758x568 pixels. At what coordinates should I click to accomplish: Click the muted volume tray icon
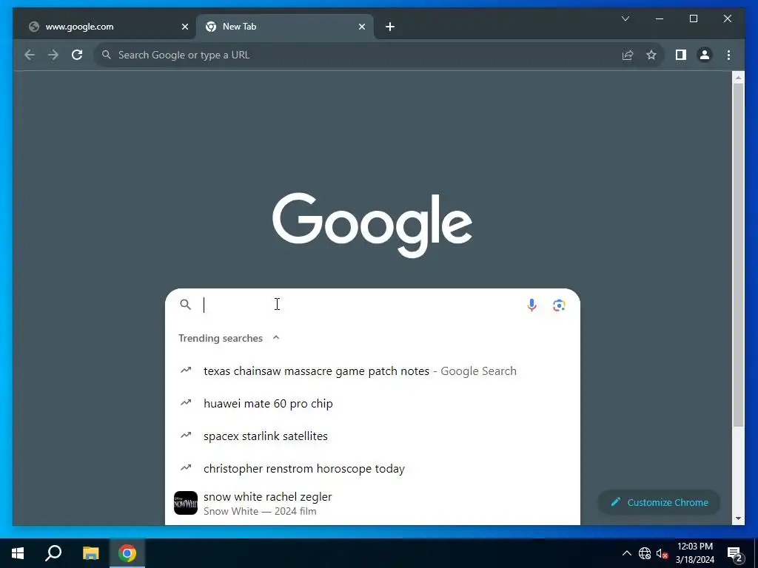click(x=663, y=553)
